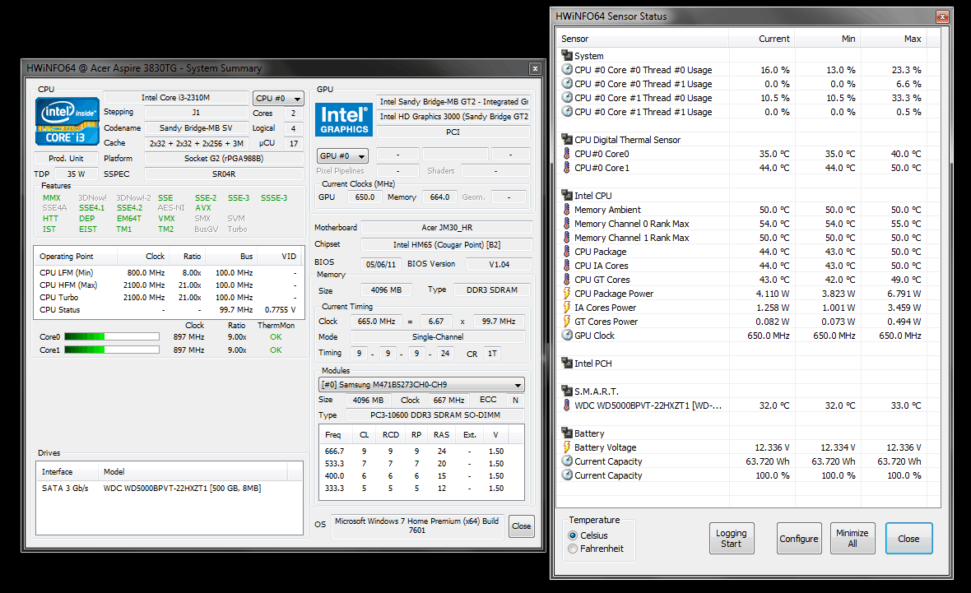Click the Core0 clock usage bar

click(111, 336)
